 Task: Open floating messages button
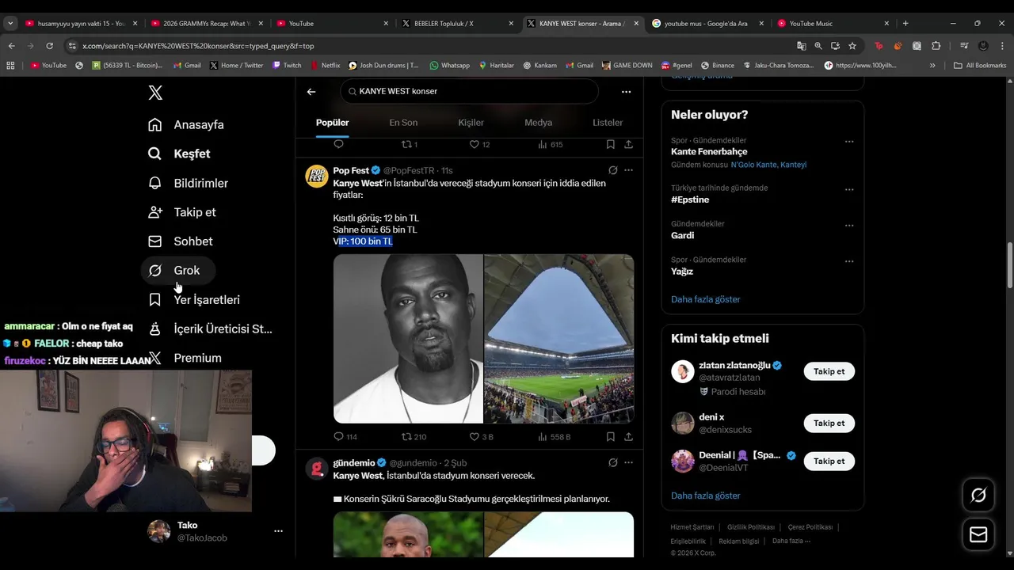(978, 535)
